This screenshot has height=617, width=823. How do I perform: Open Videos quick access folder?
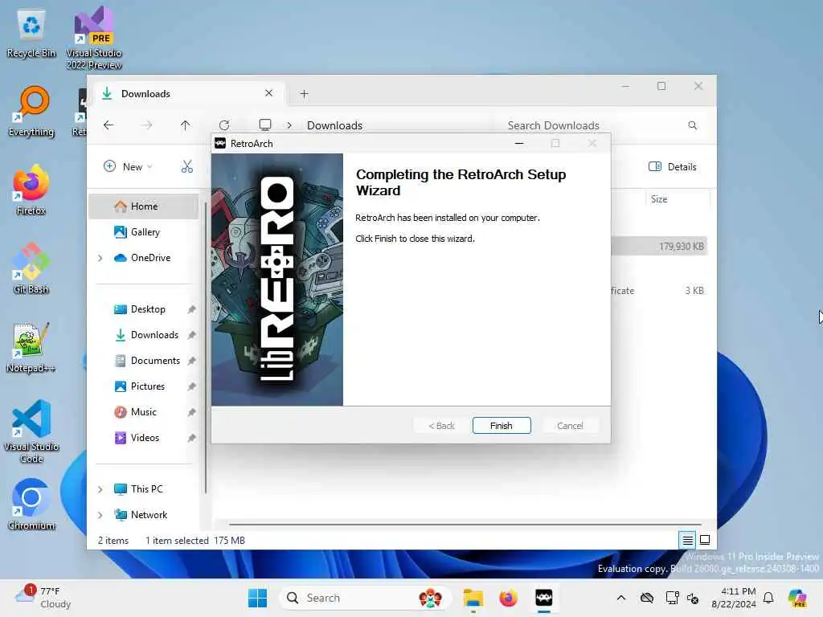coord(145,438)
